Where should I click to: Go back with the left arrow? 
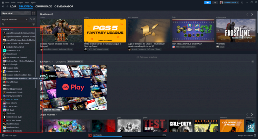click(3, 6)
